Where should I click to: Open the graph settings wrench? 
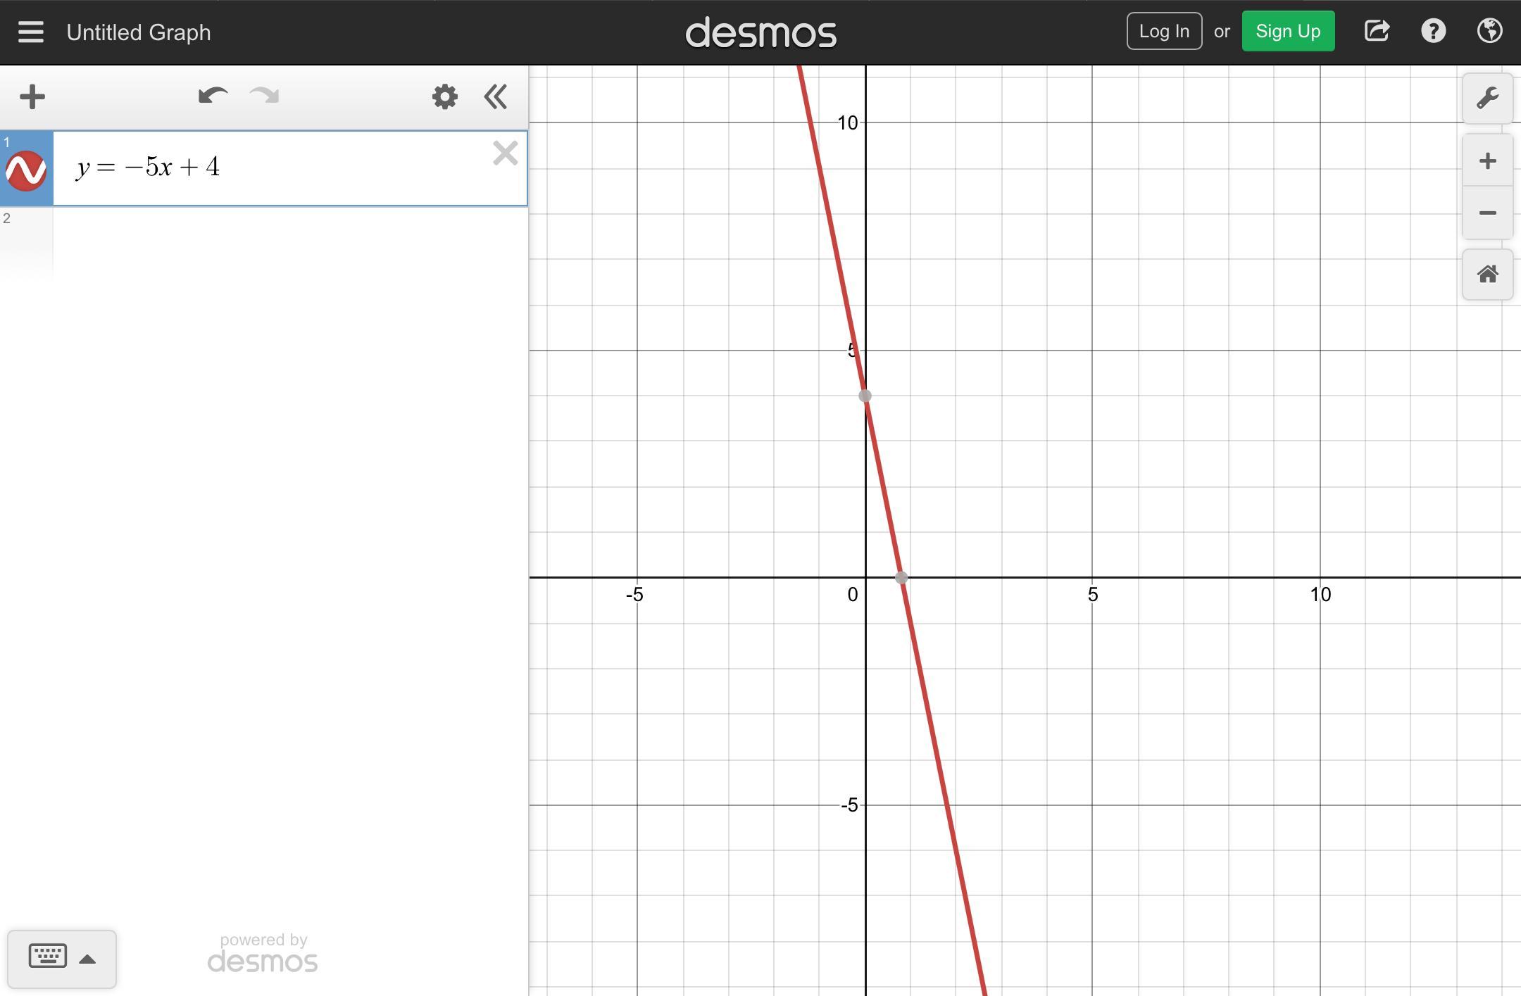click(1487, 99)
